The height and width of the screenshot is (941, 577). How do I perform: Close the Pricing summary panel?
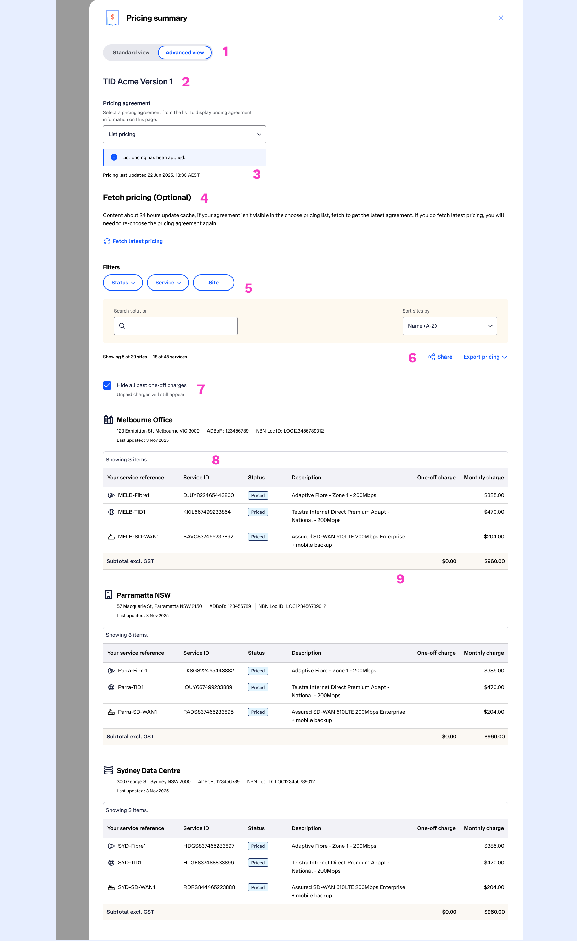click(x=500, y=18)
